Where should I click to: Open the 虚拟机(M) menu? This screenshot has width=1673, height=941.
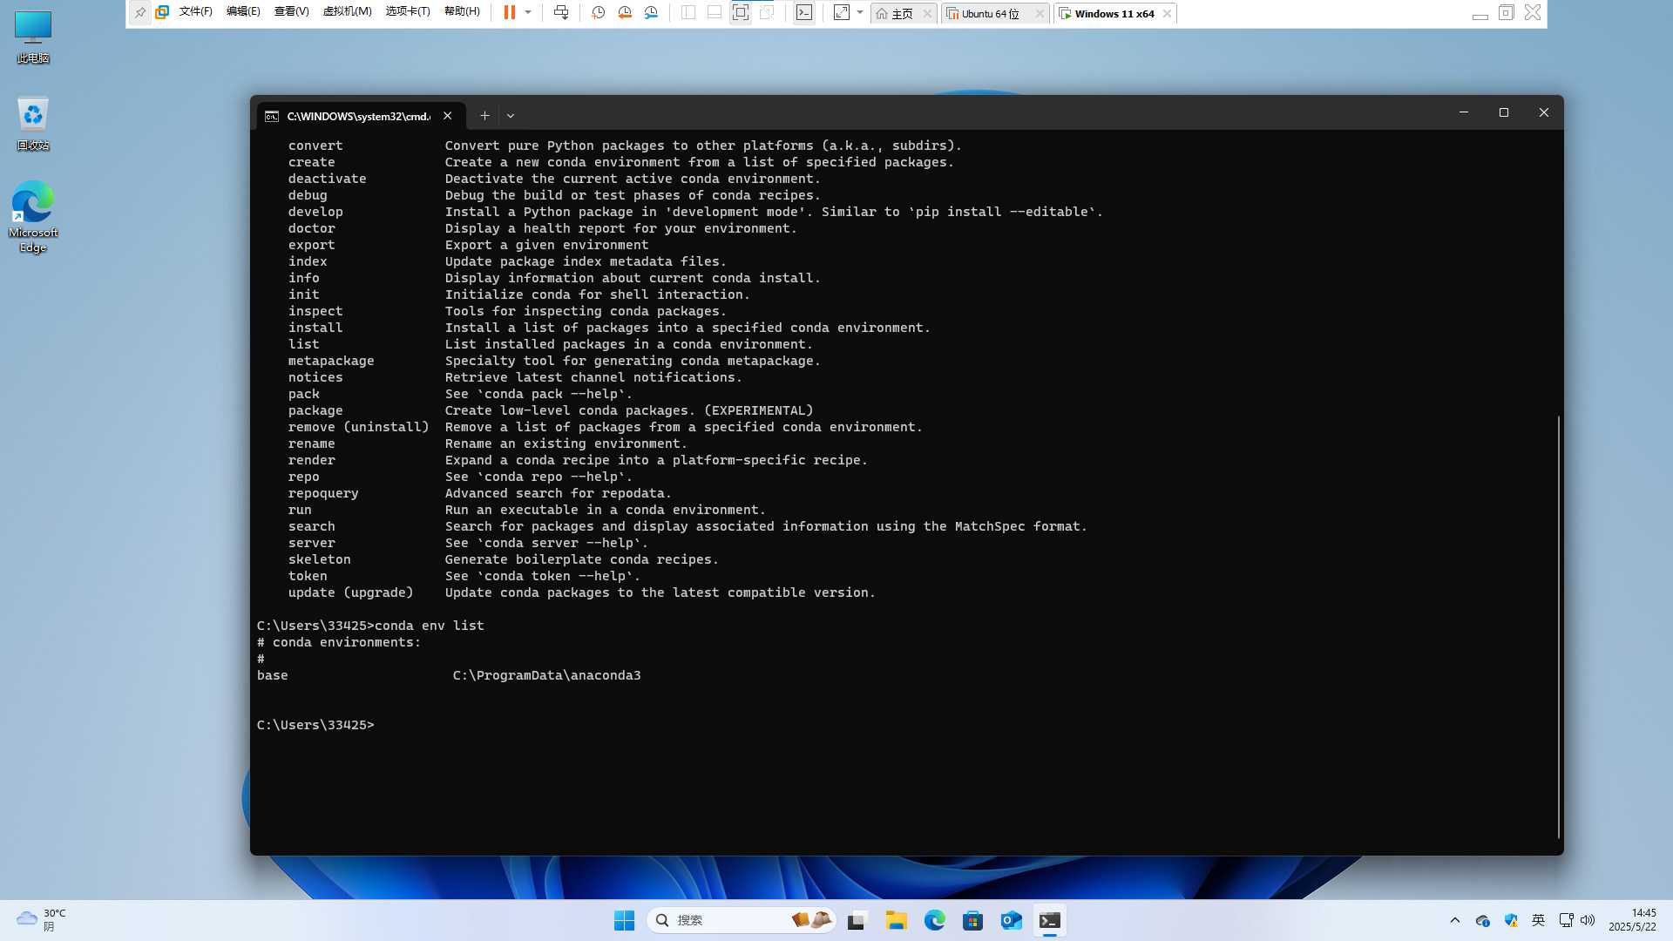click(x=347, y=12)
